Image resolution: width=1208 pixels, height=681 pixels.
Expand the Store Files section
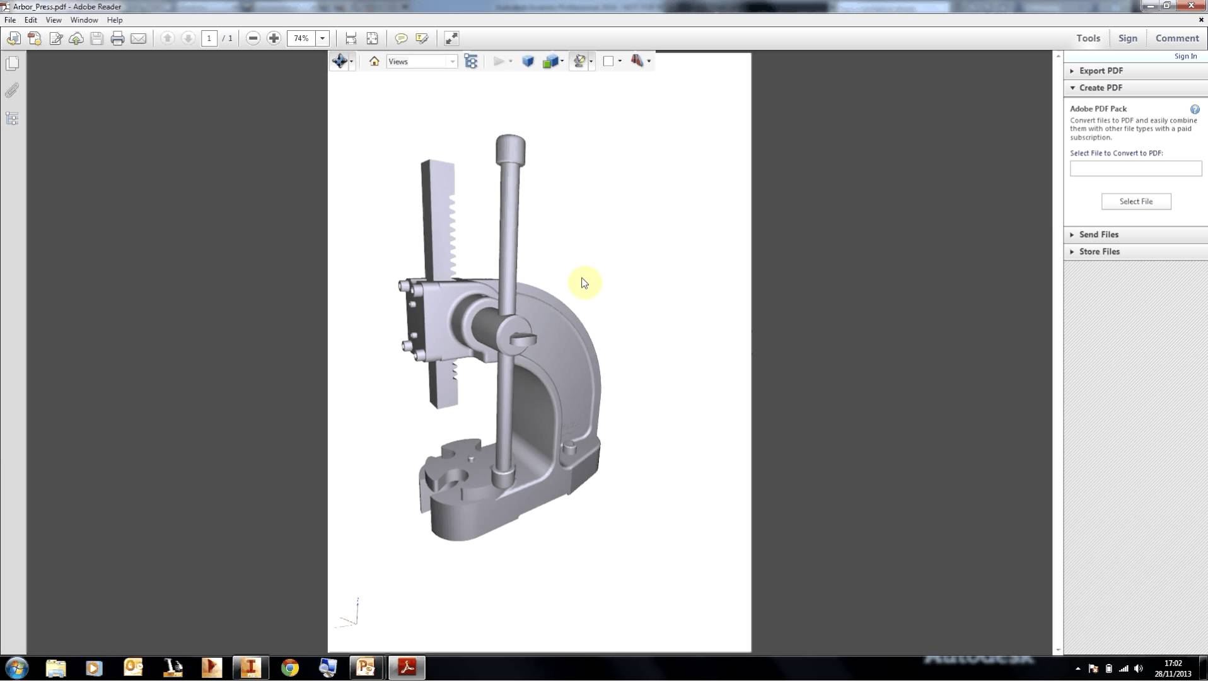[x=1135, y=252]
